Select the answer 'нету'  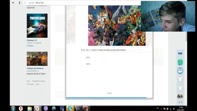click(88, 64)
